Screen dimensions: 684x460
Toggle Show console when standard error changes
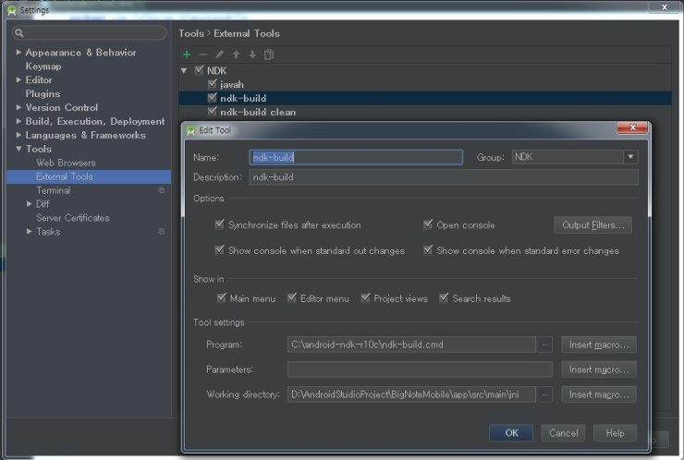(428, 249)
